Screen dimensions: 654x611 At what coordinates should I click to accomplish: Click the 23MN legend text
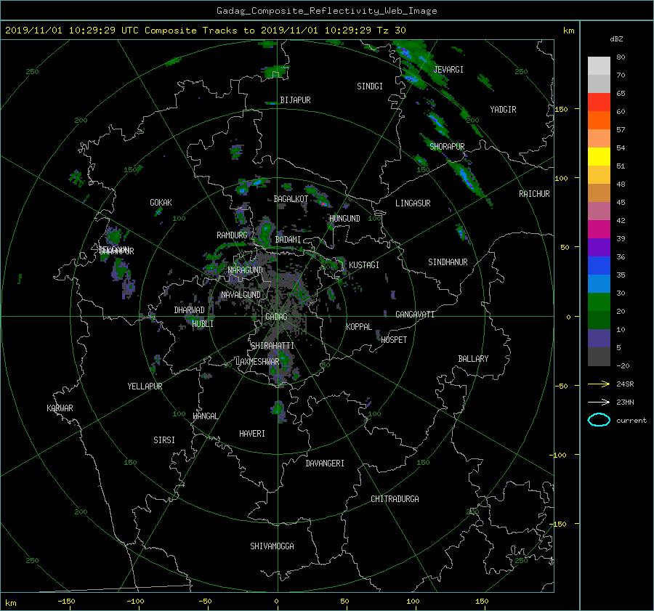pos(625,402)
